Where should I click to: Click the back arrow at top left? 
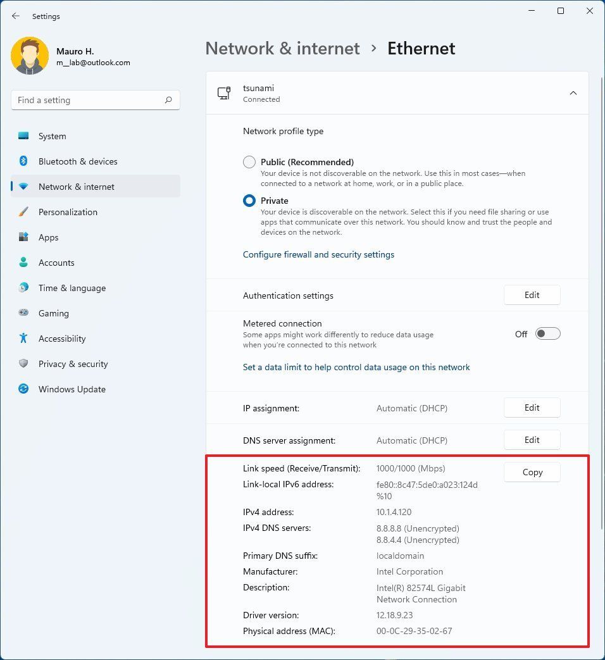coord(15,16)
